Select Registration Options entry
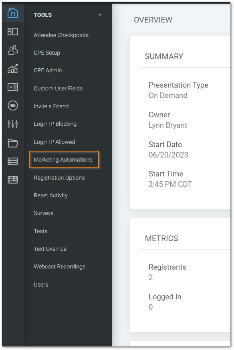This screenshot has height=350, width=234. coord(59,178)
